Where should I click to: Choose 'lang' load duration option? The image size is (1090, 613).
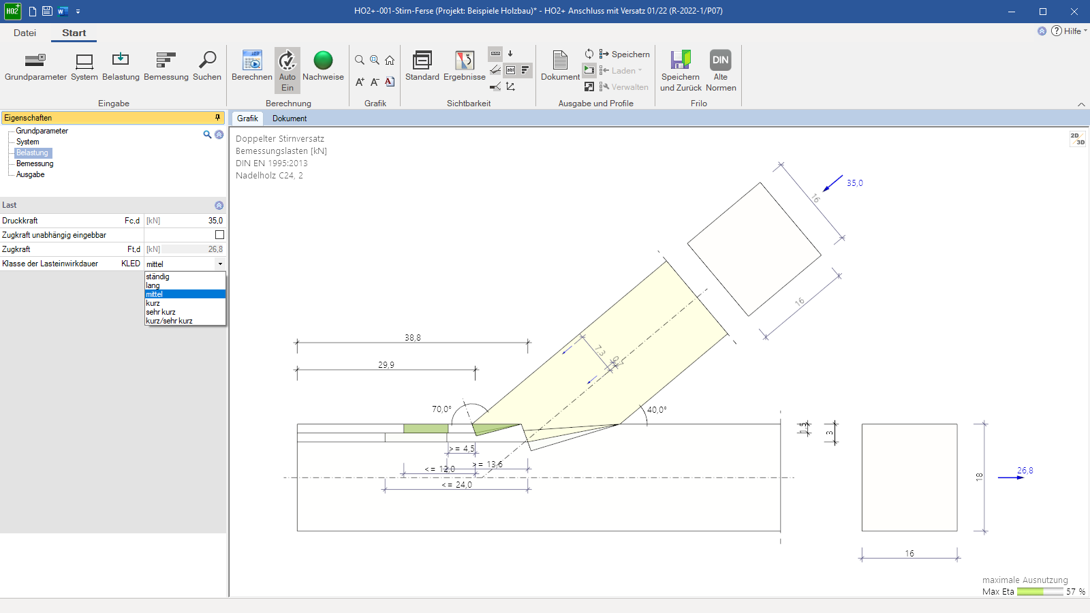(185, 285)
